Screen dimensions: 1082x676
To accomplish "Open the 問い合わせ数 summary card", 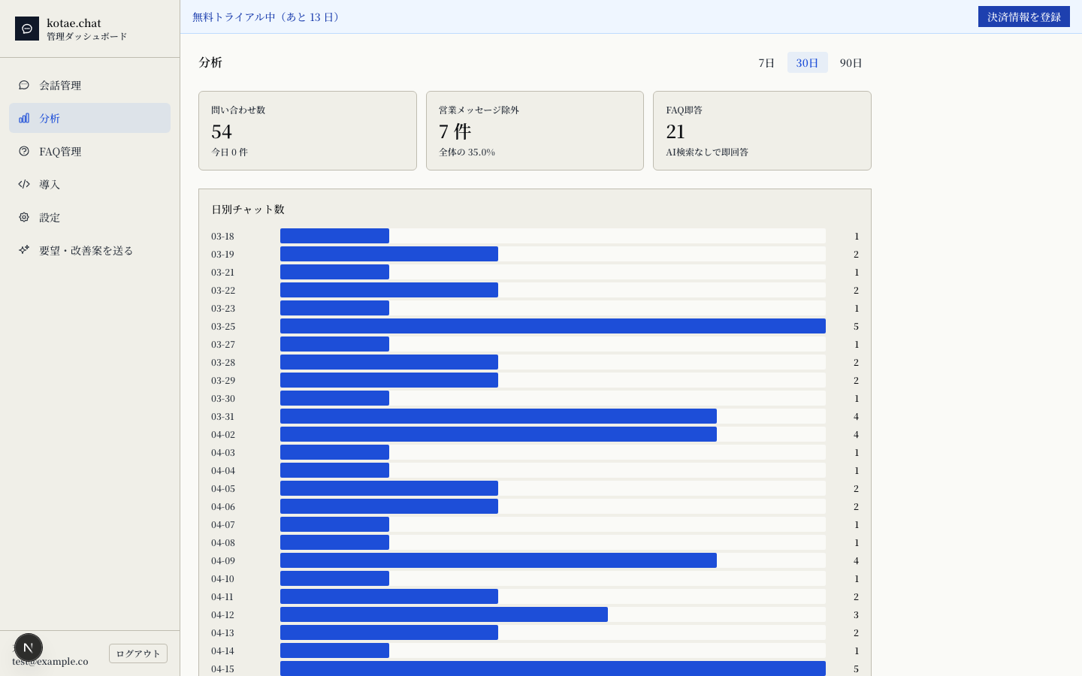I will 307,131.
